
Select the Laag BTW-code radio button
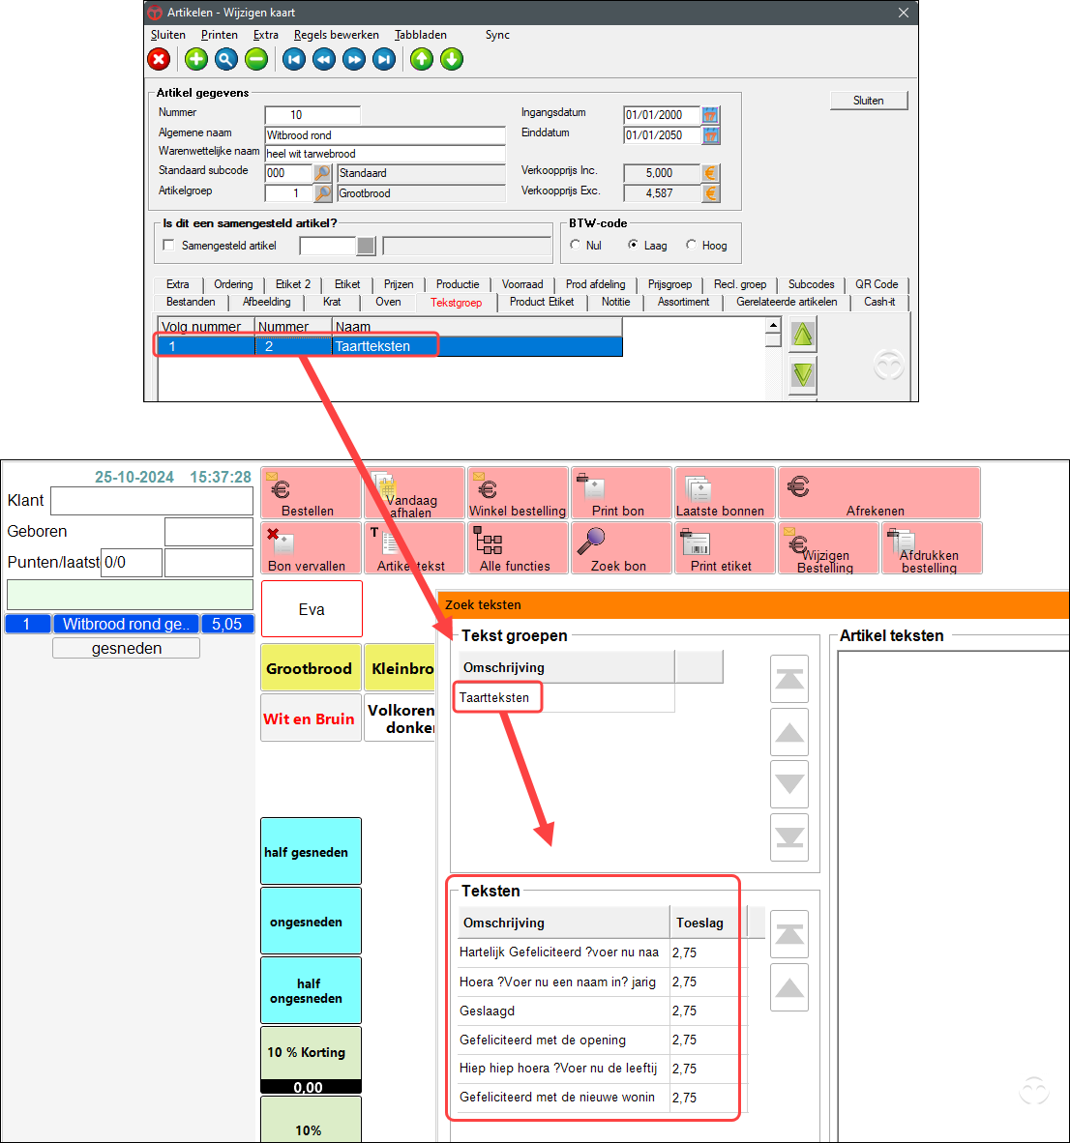click(x=633, y=245)
